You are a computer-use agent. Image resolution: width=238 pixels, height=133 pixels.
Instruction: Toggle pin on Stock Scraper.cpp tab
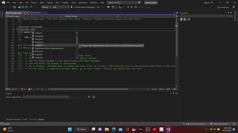click(x=24, y=13)
